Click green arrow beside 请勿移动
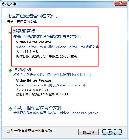This screenshot has height=140, width=129. coord(10,71)
